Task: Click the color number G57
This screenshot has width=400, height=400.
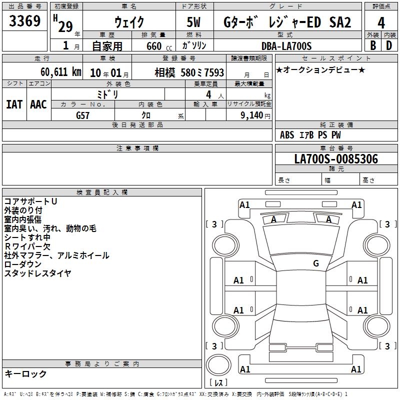Action: point(83,115)
